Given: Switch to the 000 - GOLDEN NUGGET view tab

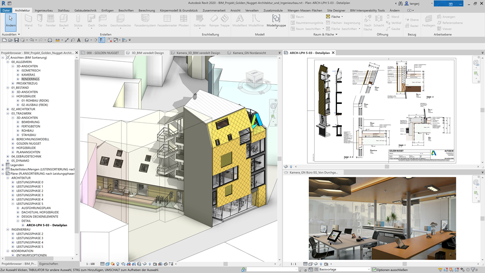Looking at the screenshot, I should [x=102, y=53].
